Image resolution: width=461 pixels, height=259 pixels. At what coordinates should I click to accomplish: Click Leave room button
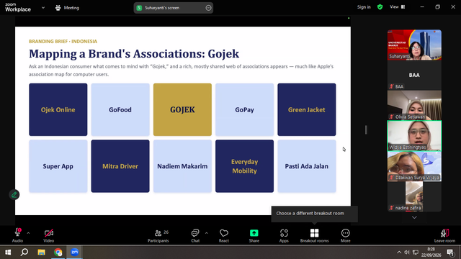point(444,235)
